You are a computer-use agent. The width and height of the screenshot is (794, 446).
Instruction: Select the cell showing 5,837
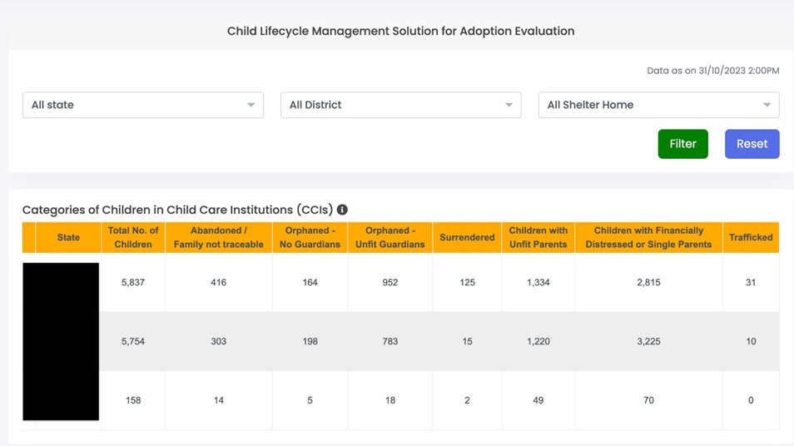pos(133,282)
